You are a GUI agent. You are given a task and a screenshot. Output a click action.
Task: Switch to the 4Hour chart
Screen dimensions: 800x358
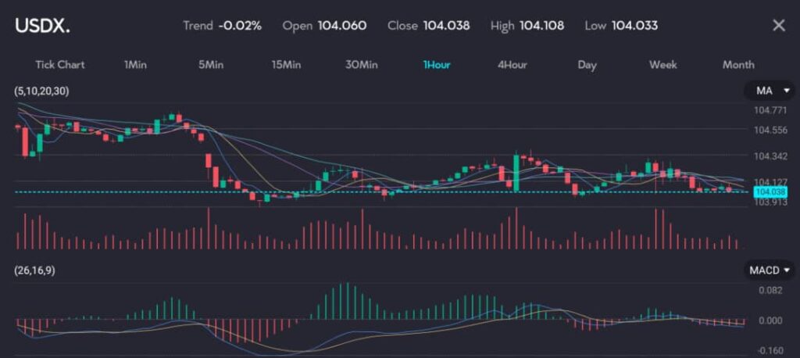pos(512,65)
